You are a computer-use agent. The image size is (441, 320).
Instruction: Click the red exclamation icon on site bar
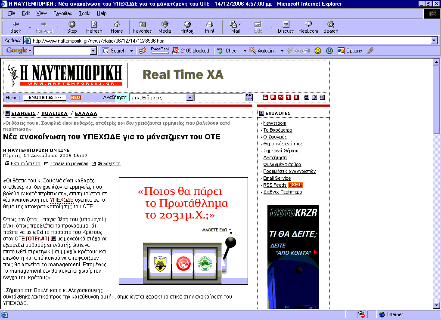coord(296,97)
